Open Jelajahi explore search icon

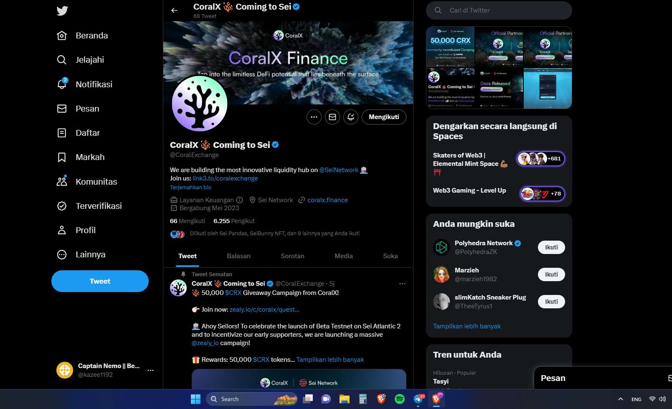pyautogui.click(x=62, y=60)
